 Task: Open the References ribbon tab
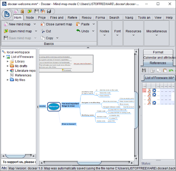coord(72,18)
